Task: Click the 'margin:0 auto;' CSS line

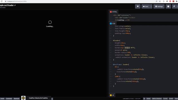Action: [121, 50]
